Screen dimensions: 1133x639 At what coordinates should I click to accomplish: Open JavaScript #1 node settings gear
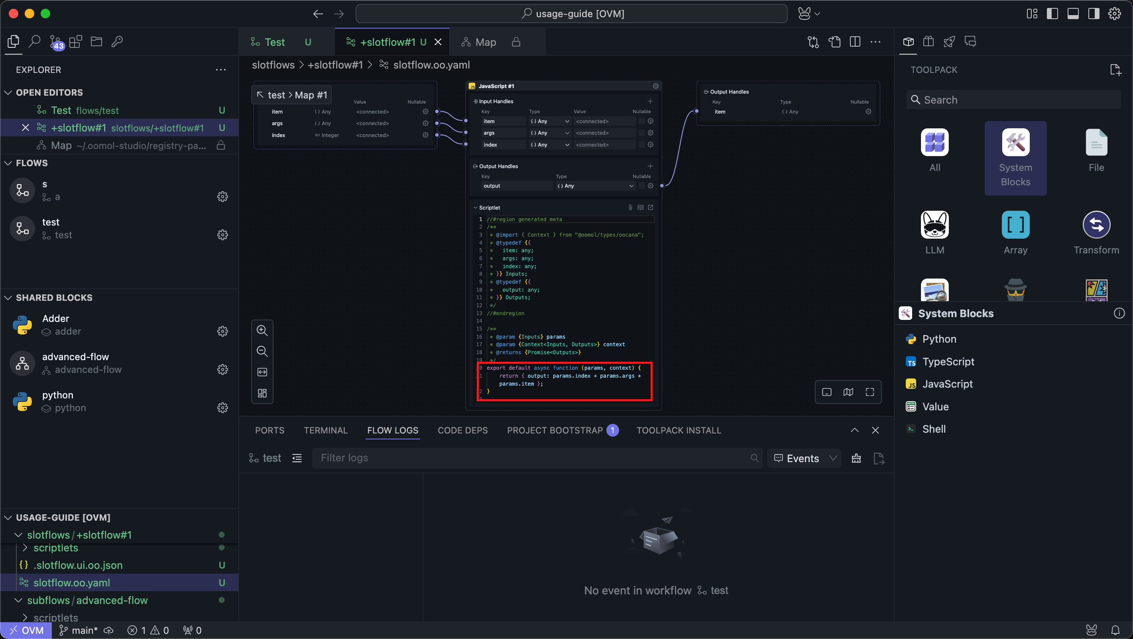[x=655, y=86]
